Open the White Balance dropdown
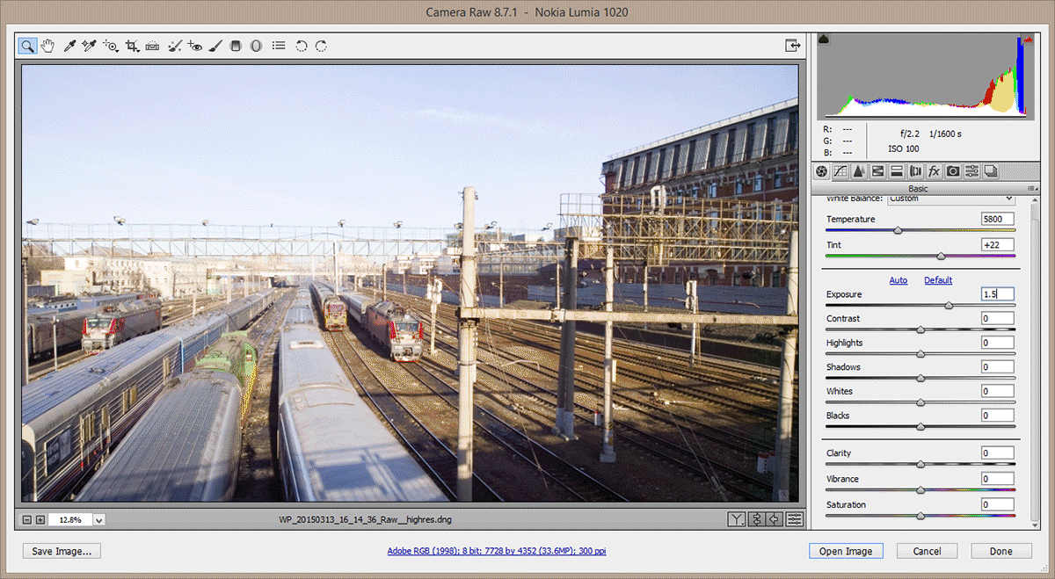1055x579 pixels. [950, 199]
